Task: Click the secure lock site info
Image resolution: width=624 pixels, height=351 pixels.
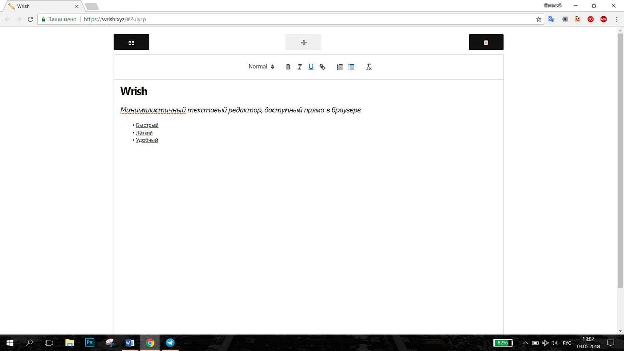Action: [x=59, y=19]
